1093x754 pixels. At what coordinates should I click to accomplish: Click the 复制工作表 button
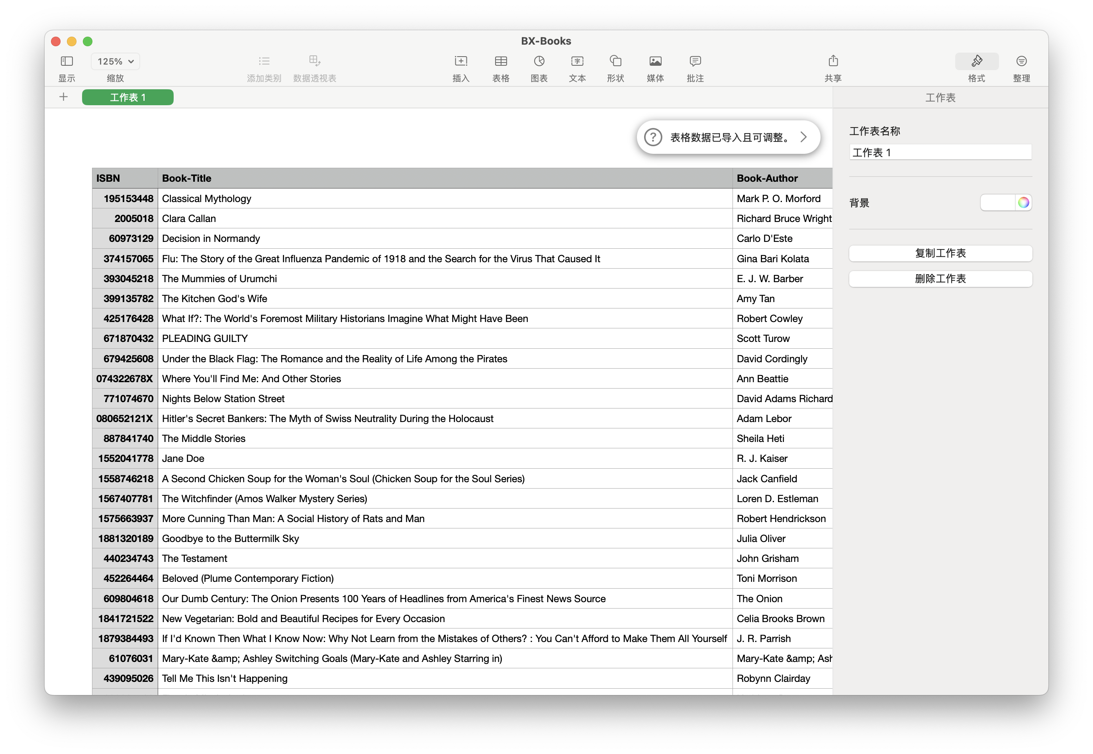(940, 253)
